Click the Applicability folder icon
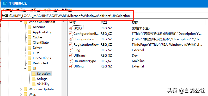The width and height of the screenshot is (208, 96). pos(29,32)
